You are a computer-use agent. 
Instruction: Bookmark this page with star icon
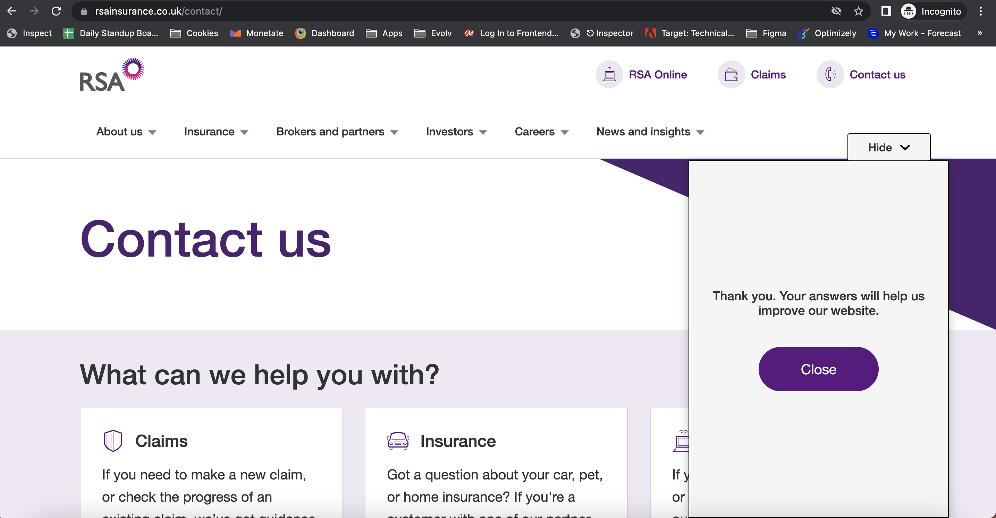(x=858, y=11)
